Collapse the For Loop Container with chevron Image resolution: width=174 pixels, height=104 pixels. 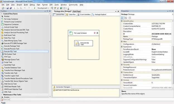click(97, 33)
